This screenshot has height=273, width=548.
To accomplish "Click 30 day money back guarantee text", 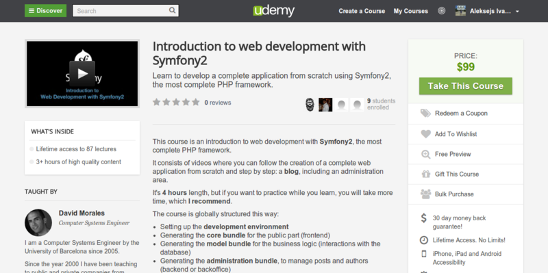I will pyautogui.click(x=459, y=222).
